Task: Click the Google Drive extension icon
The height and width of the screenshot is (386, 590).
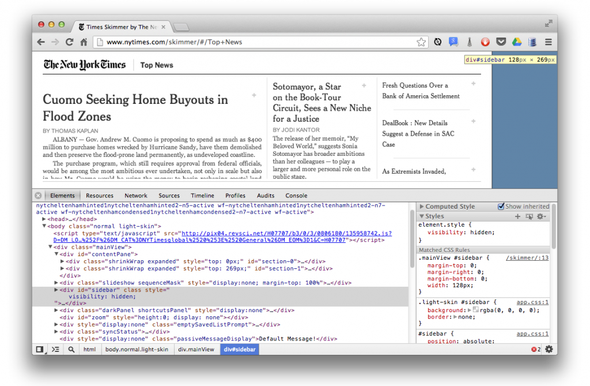Action: pyautogui.click(x=517, y=42)
